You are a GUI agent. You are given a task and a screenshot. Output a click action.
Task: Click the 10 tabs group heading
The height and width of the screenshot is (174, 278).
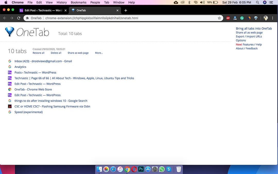17,51
